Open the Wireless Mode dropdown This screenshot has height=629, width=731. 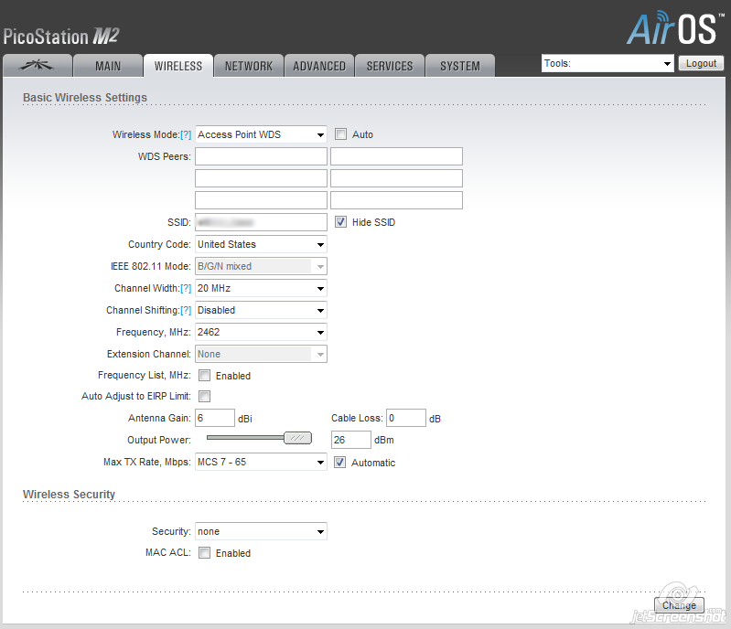tap(261, 134)
